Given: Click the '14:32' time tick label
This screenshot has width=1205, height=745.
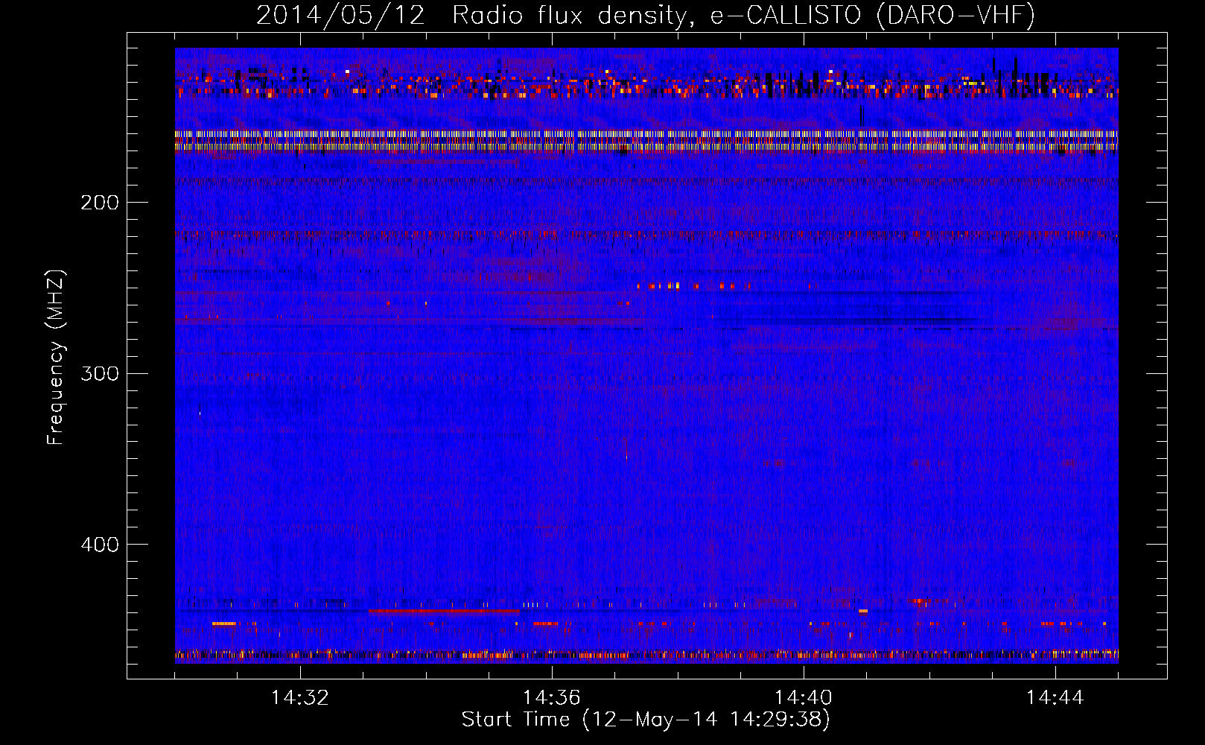Looking at the screenshot, I should click(x=300, y=698).
